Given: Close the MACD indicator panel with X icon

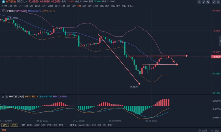Looking at the screenshot, I should click(3, 96).
